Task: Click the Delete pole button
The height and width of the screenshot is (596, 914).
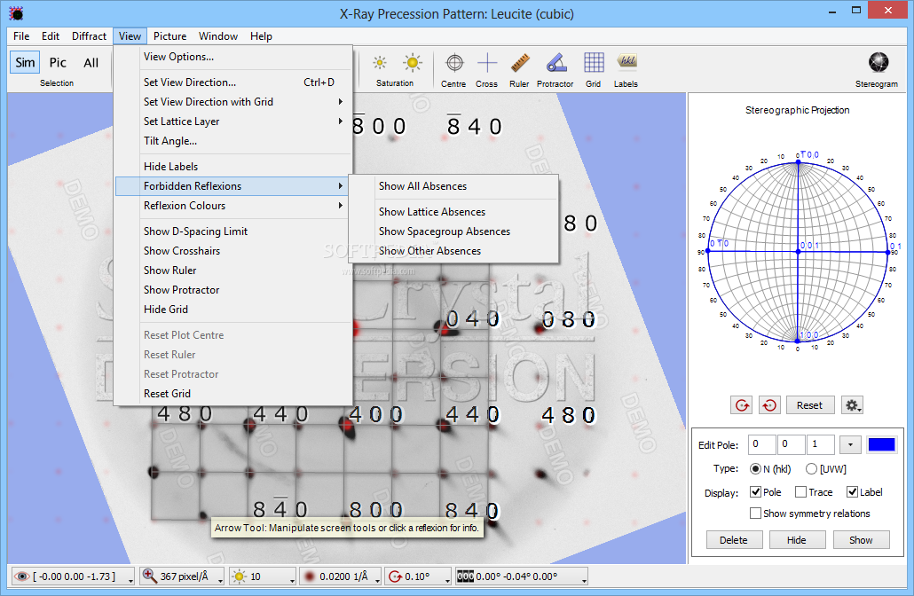Action: coord(734,540)
